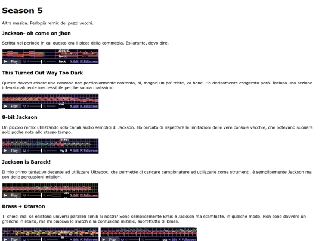Screen dimensions: 322x241
Task: Adjust zoom slider in 'oh come on jhon' player
Action: pyautogui.click(x=51, y=61)
